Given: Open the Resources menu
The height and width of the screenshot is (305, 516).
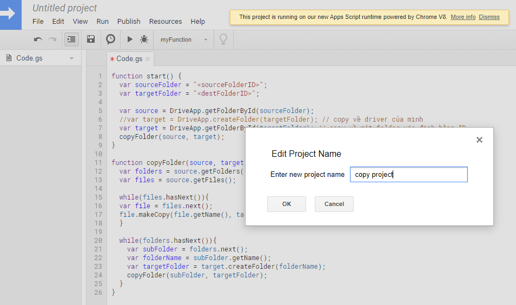Looking at the screenshot, I should (166, 22).
